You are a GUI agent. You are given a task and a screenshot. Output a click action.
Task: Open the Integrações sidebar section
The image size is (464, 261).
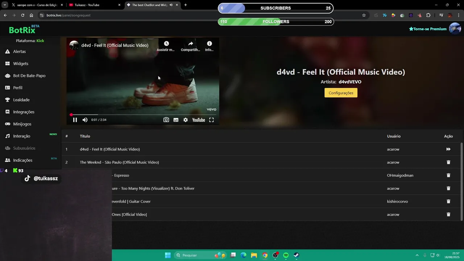[x=24, y=112]
